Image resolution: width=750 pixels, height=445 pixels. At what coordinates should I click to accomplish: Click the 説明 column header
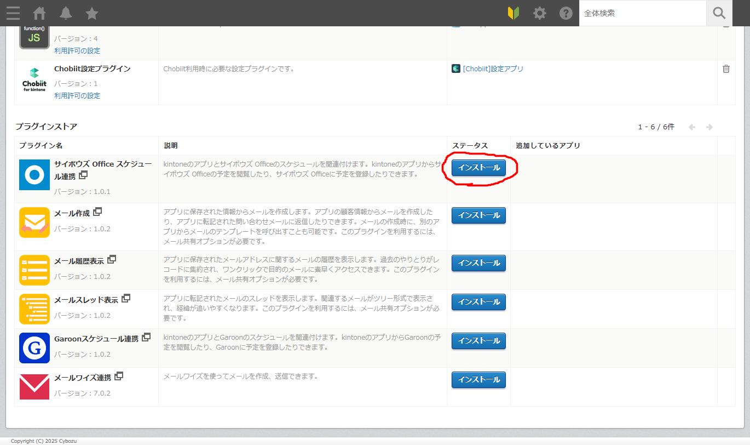tap(171, 146)
